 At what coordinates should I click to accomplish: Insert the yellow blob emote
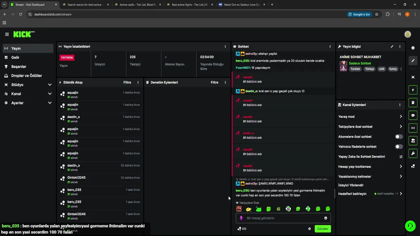(x=249, y=209)
